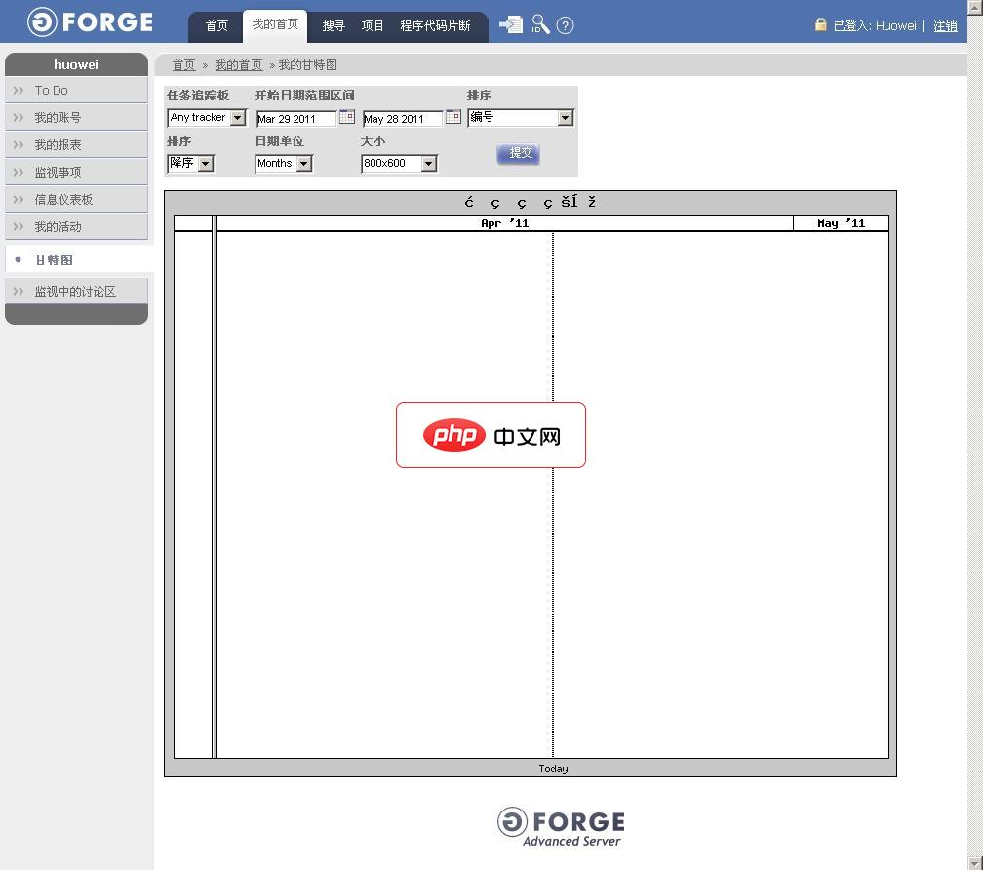Click the 已登入: Huowei status text
The image size is (983, 870).
875,26
